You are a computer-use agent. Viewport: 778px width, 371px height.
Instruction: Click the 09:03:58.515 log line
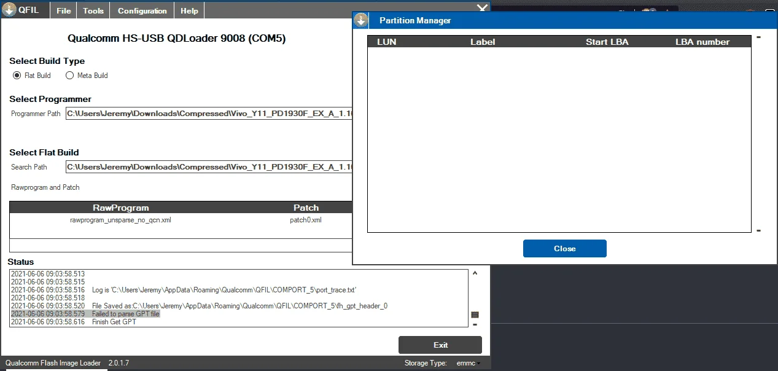pos(48,282)
